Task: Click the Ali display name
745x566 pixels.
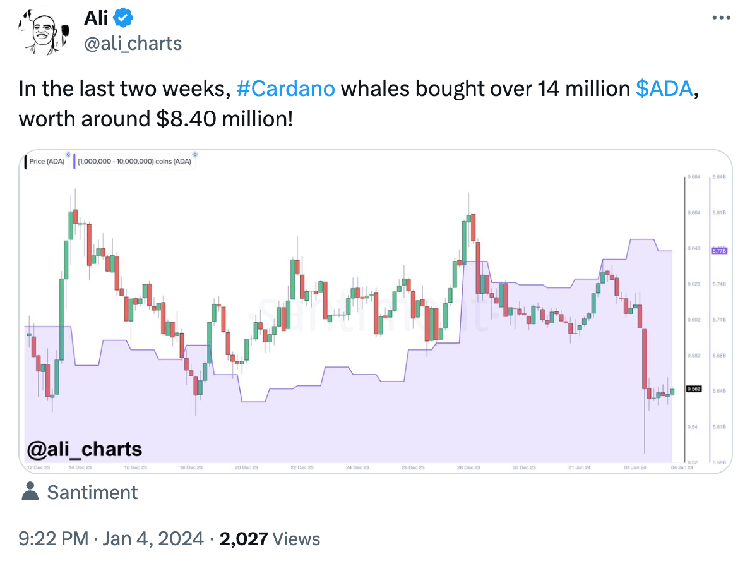Action: point(97,18)
